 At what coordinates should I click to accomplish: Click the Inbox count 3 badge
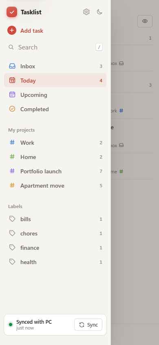click(x=101, y=66)
